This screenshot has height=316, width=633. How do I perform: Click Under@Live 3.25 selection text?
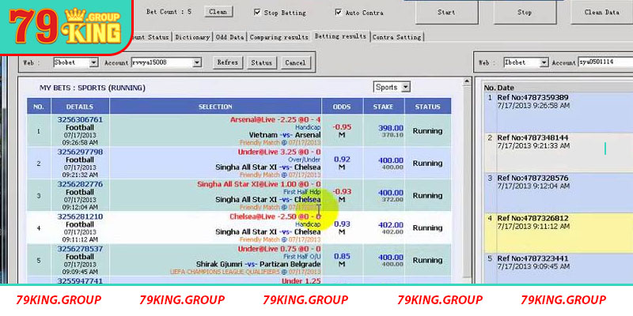click(x=279, y=152)
